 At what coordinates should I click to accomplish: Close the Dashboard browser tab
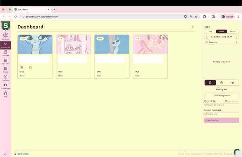click(48, 9)
